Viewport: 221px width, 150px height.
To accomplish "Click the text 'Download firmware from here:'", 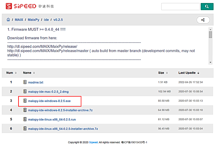I will click(32, 38).
